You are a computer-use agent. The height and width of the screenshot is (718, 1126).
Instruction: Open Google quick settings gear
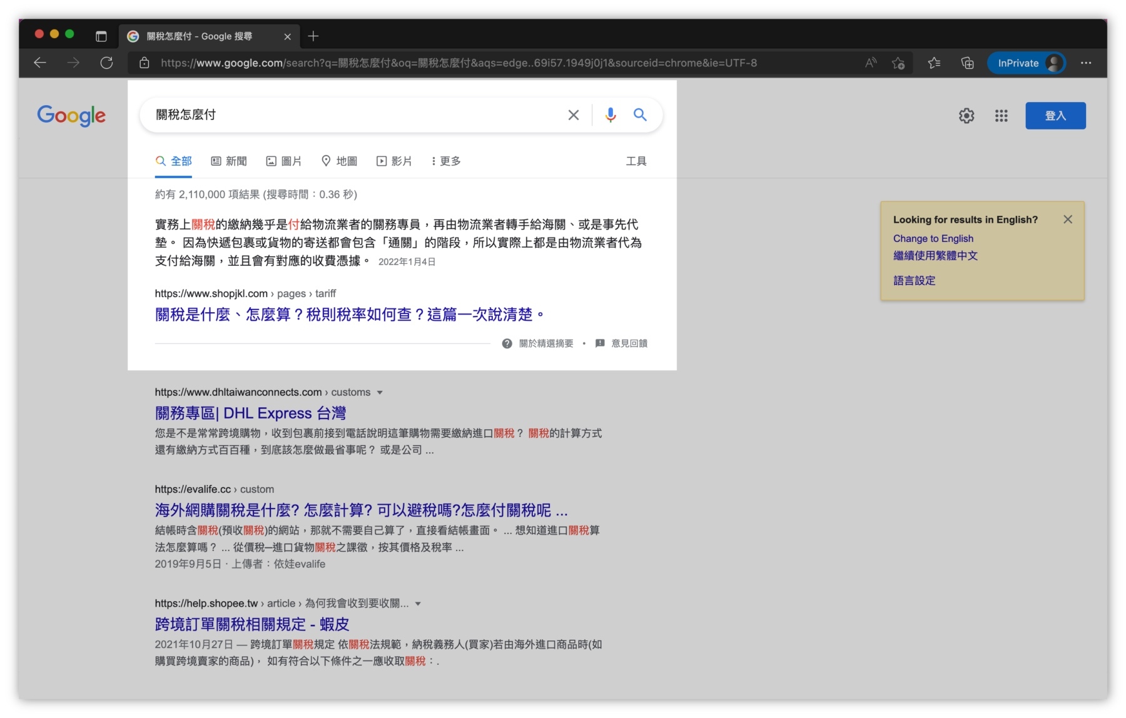click(966, 116)
